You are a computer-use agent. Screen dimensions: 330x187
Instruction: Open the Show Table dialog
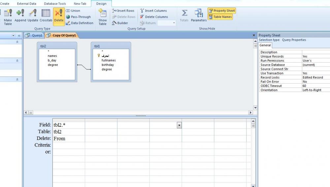[x=103, y=17]
